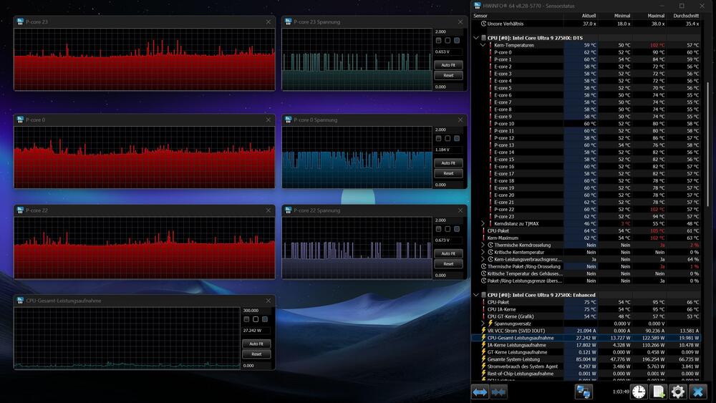Collapse the CPU [#0] Enhanced sensor group
Screen dimensions: 716x403
(476, 295)
